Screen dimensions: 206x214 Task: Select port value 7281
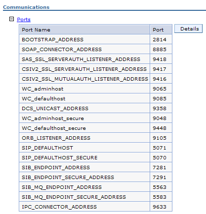(x=160, y=167)
